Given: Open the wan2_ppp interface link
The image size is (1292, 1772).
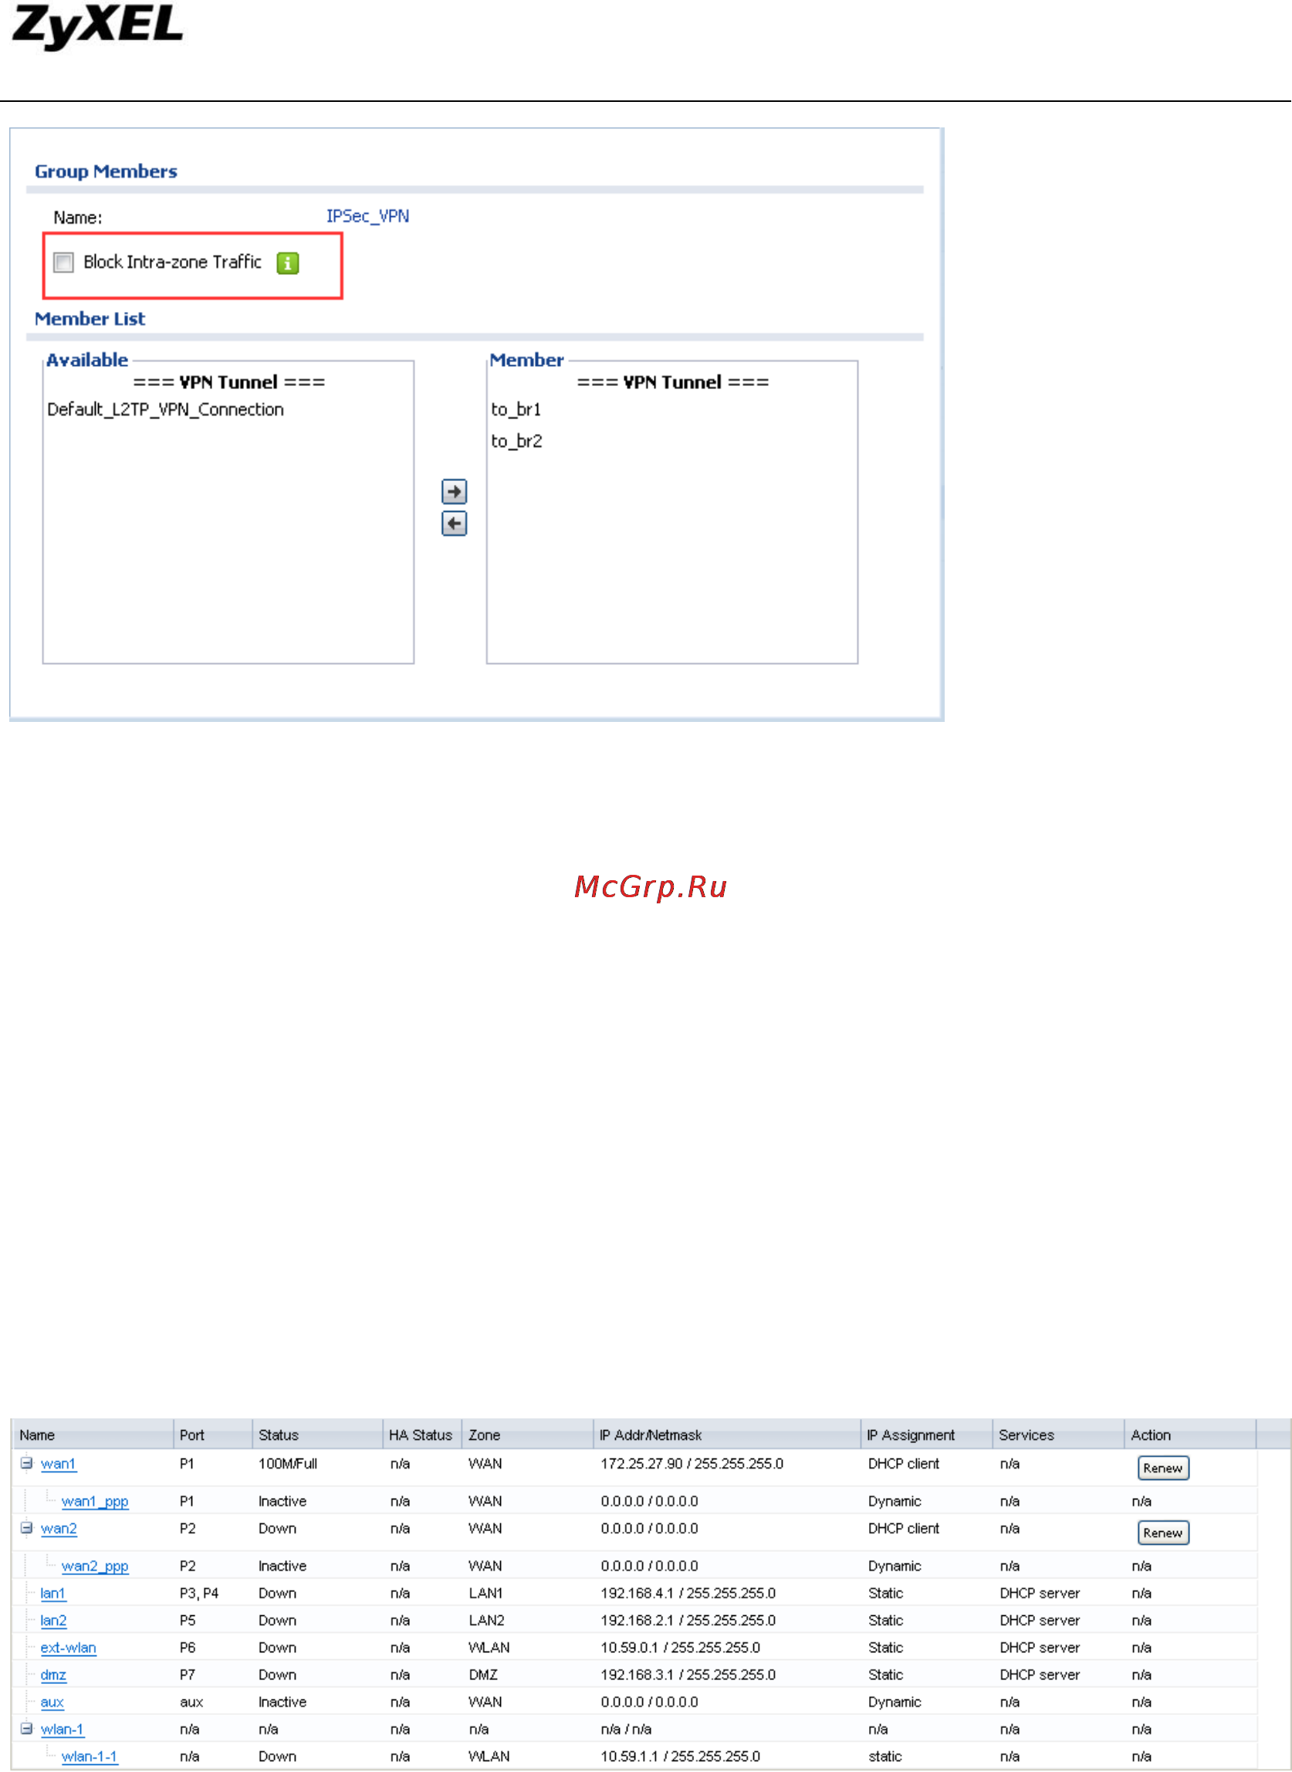Looking at the screenshot, I should point(95,1567).
